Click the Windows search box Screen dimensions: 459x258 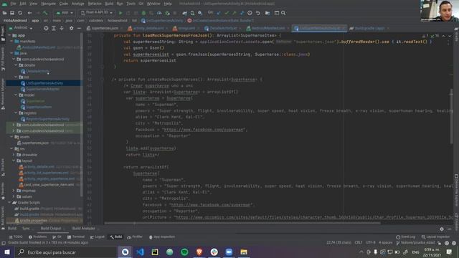click(66, 252)
